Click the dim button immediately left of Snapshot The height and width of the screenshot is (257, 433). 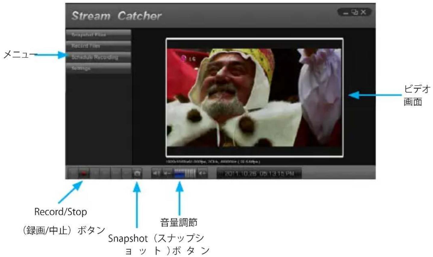point(126,174)
